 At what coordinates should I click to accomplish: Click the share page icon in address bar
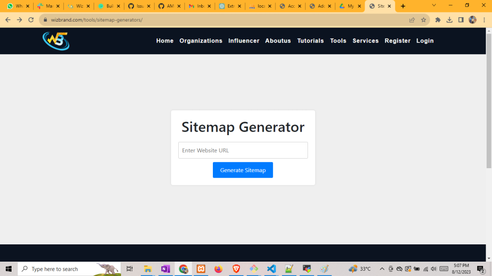(x=412, y=20)
